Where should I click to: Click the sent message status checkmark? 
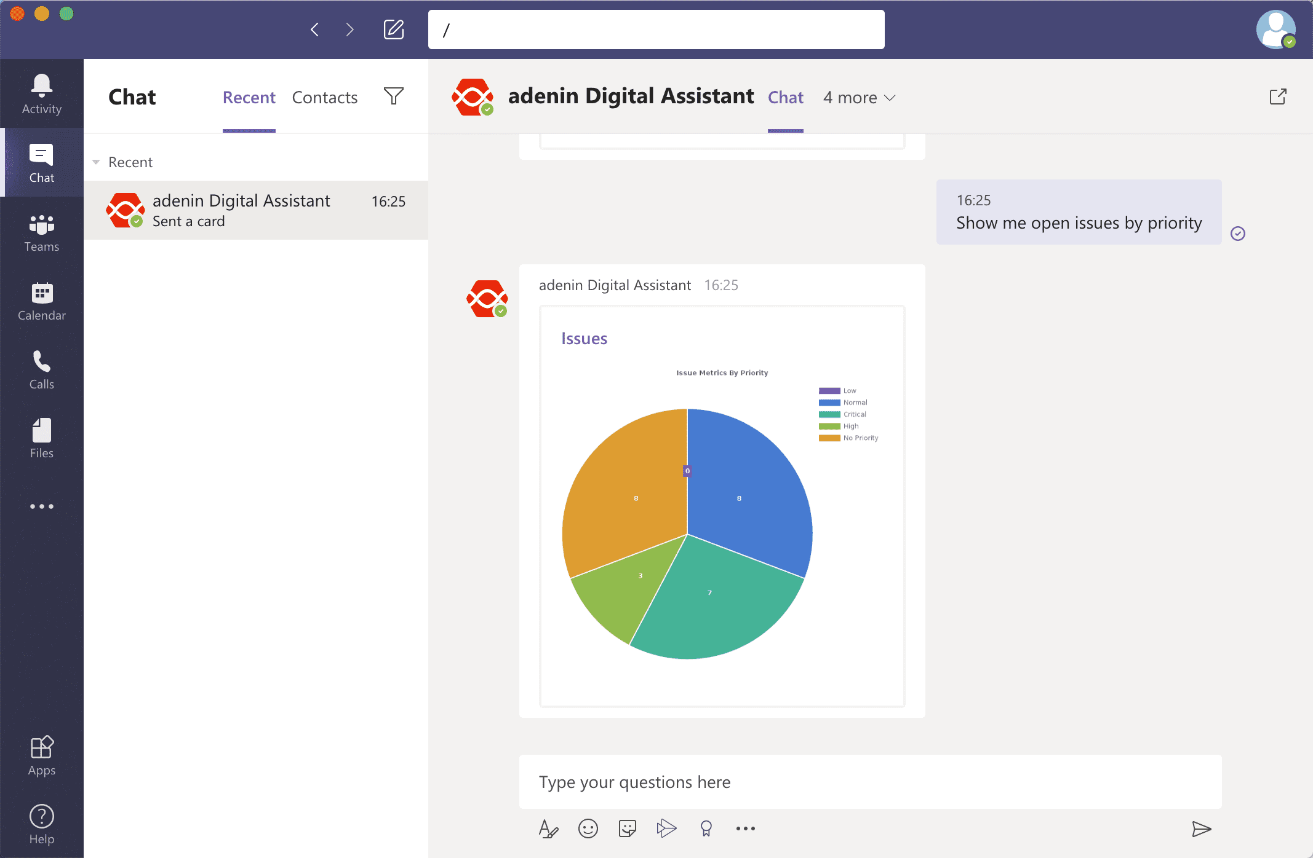point(1238,234)
